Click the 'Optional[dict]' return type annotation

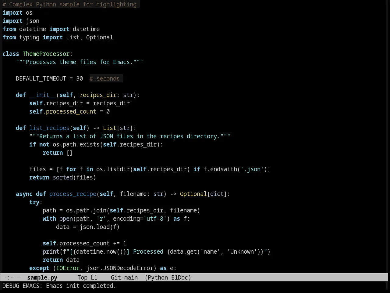tap(203, 194)
